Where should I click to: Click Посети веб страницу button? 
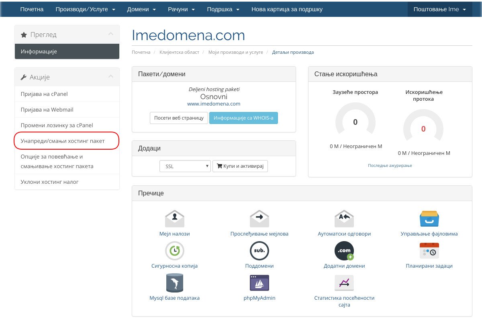[x=179, y=118]
